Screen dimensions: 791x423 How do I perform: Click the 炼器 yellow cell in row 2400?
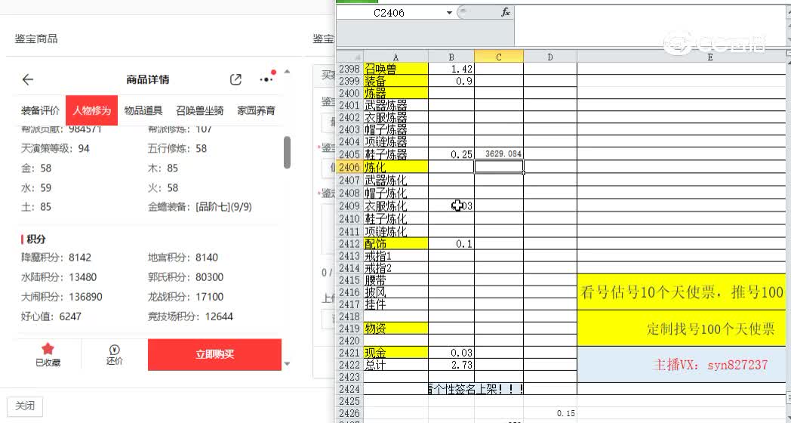click(395, 93)
